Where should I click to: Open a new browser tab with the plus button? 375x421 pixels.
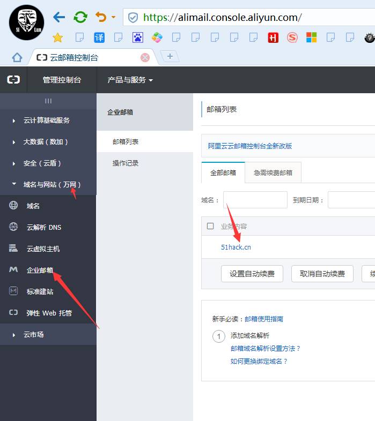coord(170,56)
